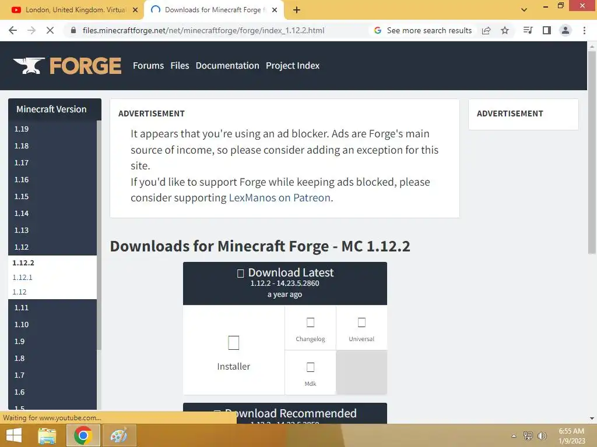
Task: Stop page loading with X button
Action: pyautogui.click(x=50, y=30)
